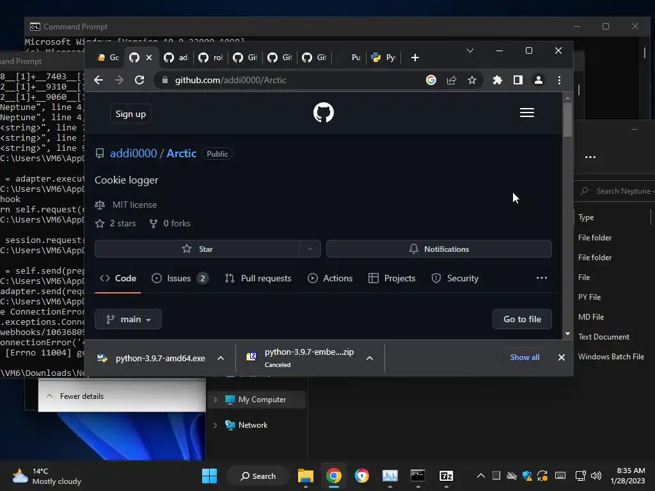Open the 2 stars link
The height and width of the screenshot is (491, 655).
115,223
